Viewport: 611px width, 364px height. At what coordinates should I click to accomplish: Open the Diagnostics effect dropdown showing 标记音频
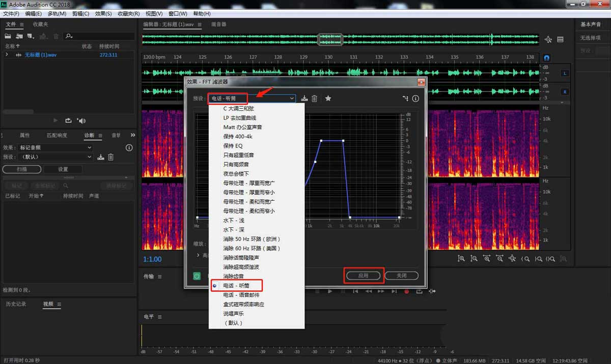point(55,147)
